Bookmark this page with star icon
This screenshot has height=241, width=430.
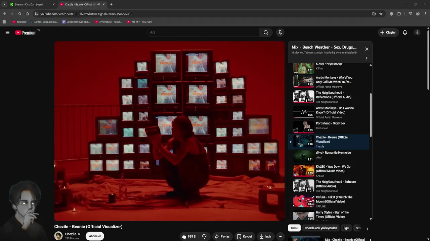pyautogui.click(x=381, y=14)
